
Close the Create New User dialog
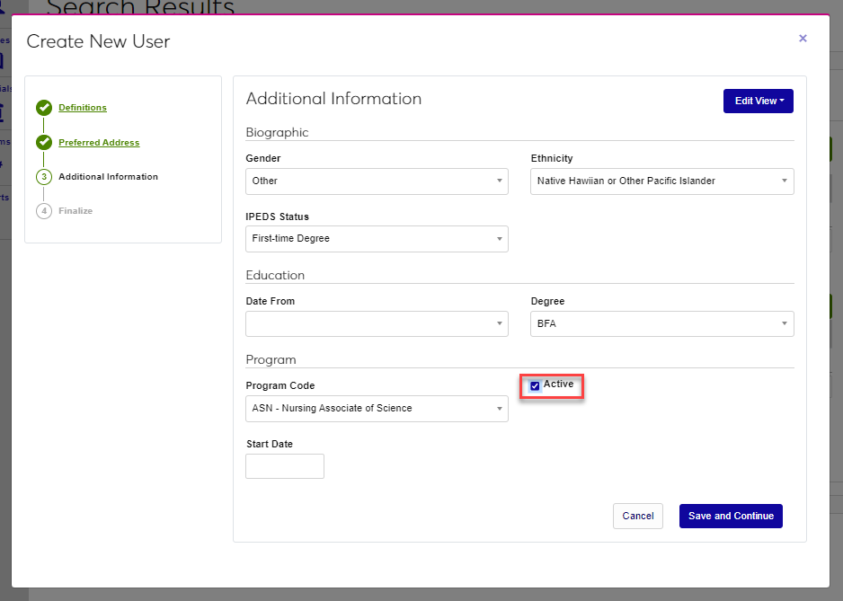pos(803,39)
